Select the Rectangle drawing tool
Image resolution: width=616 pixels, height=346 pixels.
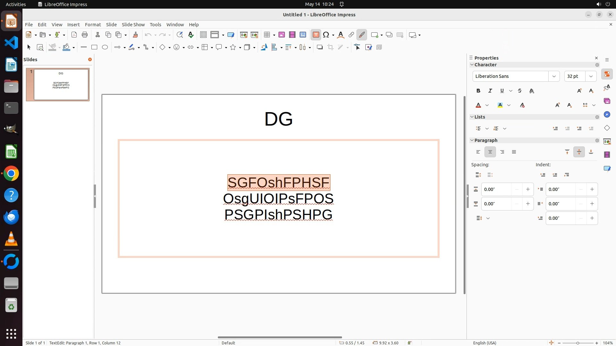point(94,47)
